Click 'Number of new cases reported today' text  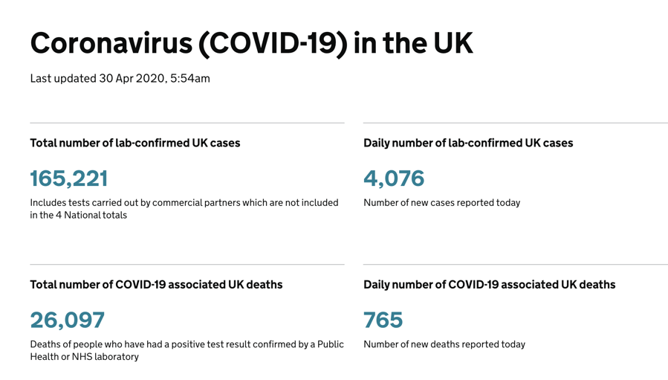click(441, 202)
